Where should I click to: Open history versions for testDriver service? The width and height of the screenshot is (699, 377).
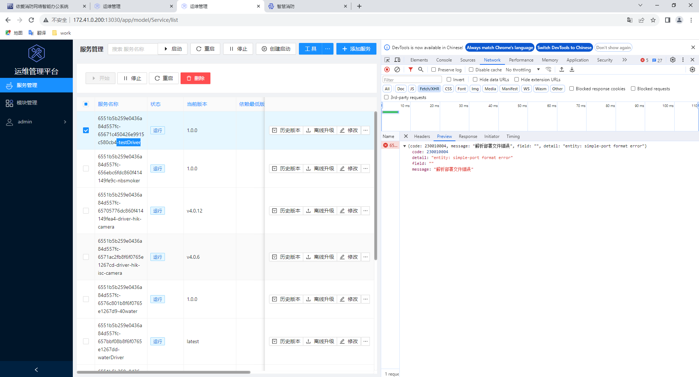pyautogui.click(x=286, y=130)
